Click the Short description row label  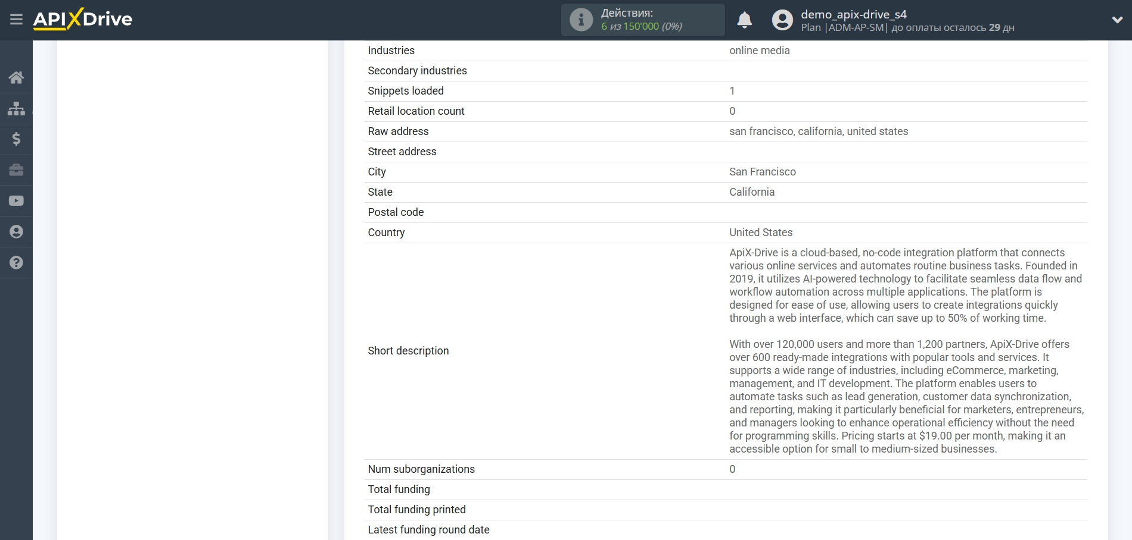tap(408, 351)
